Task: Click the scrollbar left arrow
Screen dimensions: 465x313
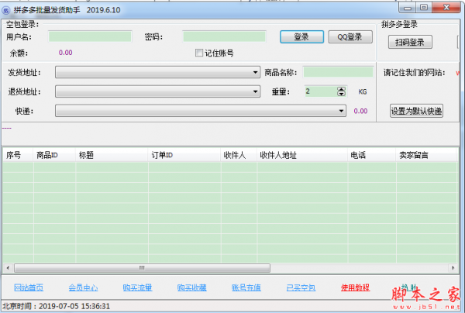Action: [8, 268]
